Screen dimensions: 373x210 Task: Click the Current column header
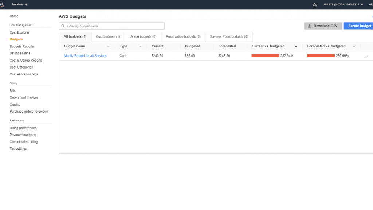coord(157,46)
